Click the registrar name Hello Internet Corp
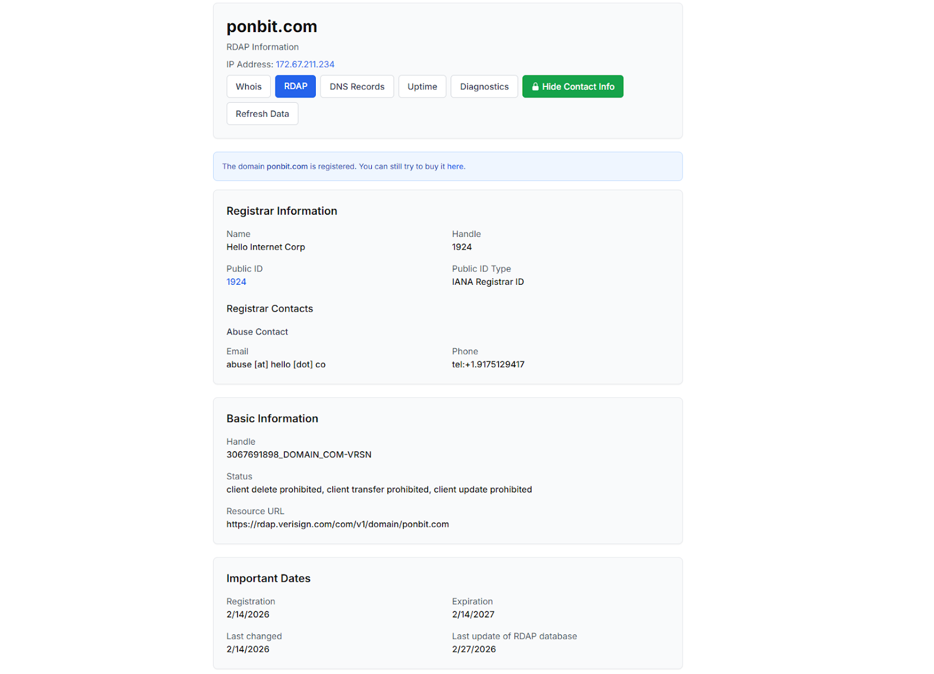 click(266, 247)
